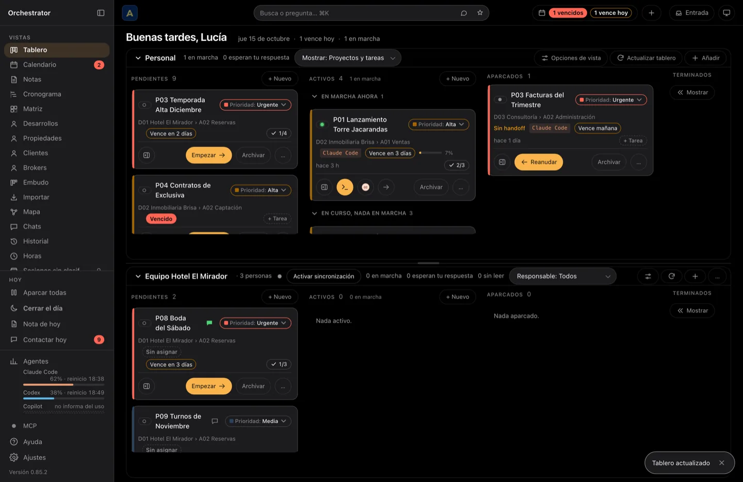Click refresh icon in Equipo Hotel El Mirador header
Screen dimensions: 743x482
pos(671,276)
